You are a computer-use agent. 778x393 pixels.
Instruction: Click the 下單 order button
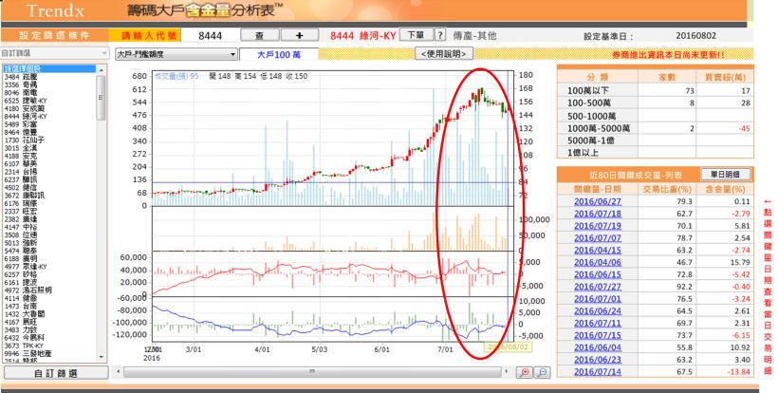coord(416,35)
